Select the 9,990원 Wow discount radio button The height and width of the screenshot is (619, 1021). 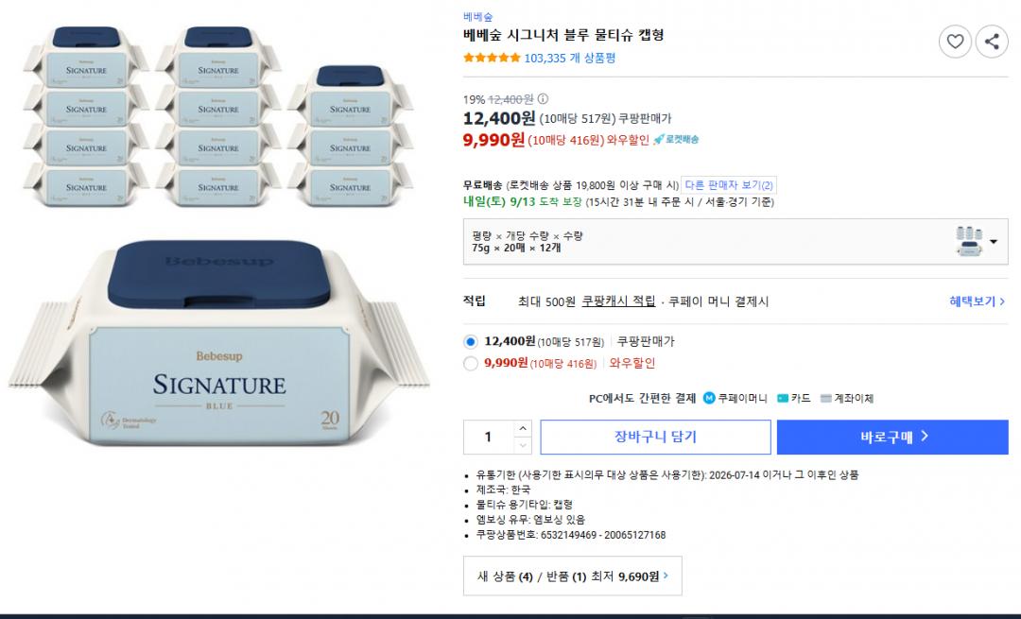click(470, 363)
